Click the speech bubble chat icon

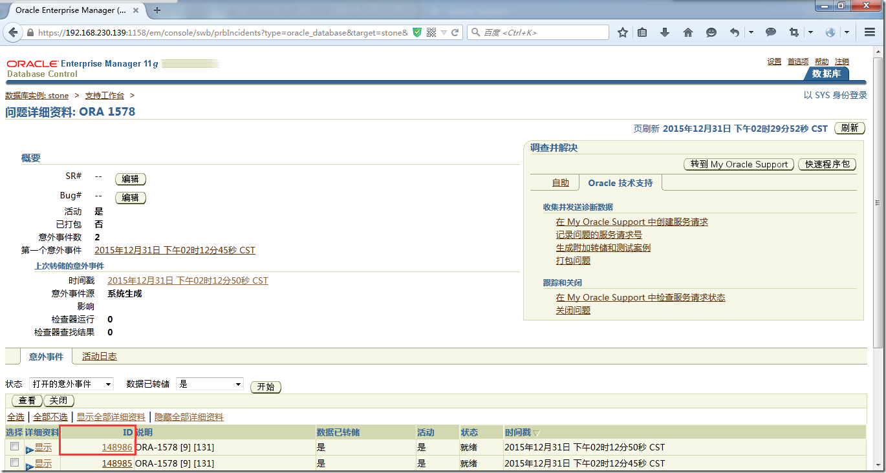tap(771, 32)
